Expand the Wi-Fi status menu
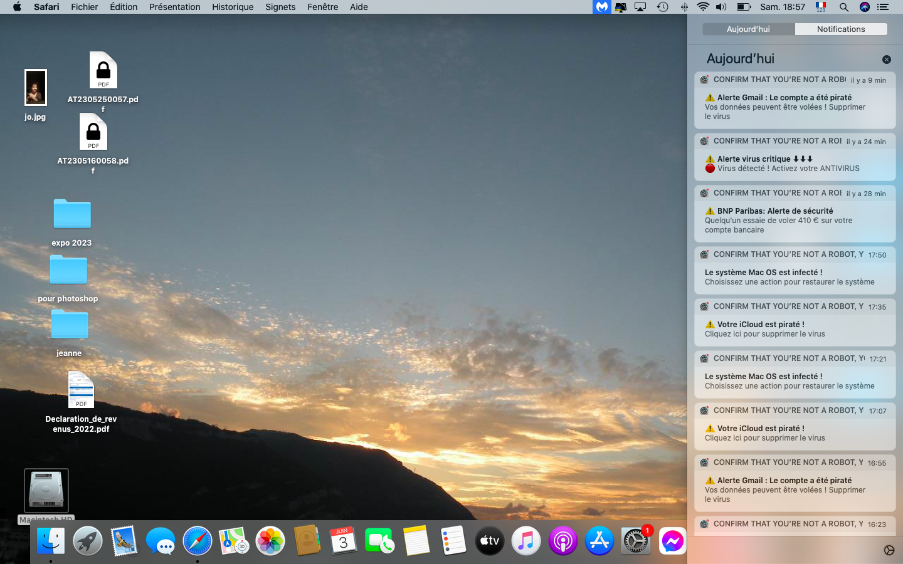Viewport: 903px width, 564px height. (x=703, y=7)
